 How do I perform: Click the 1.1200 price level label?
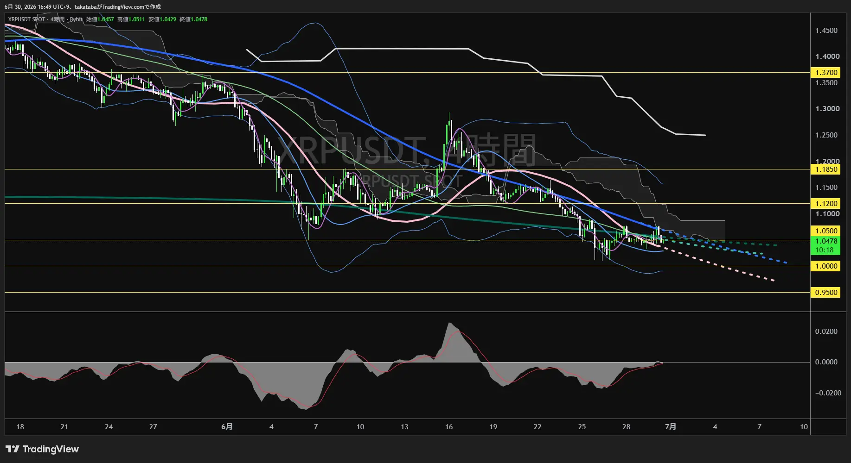coord(825,204)
